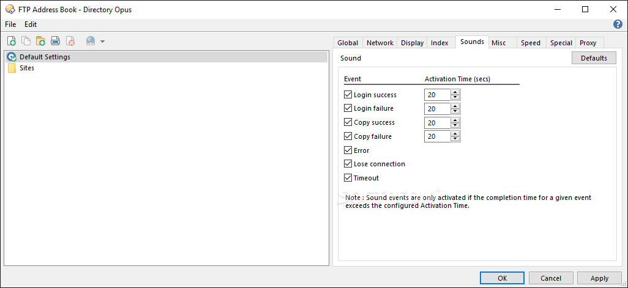Open the Edit menu

coord(31,24)
